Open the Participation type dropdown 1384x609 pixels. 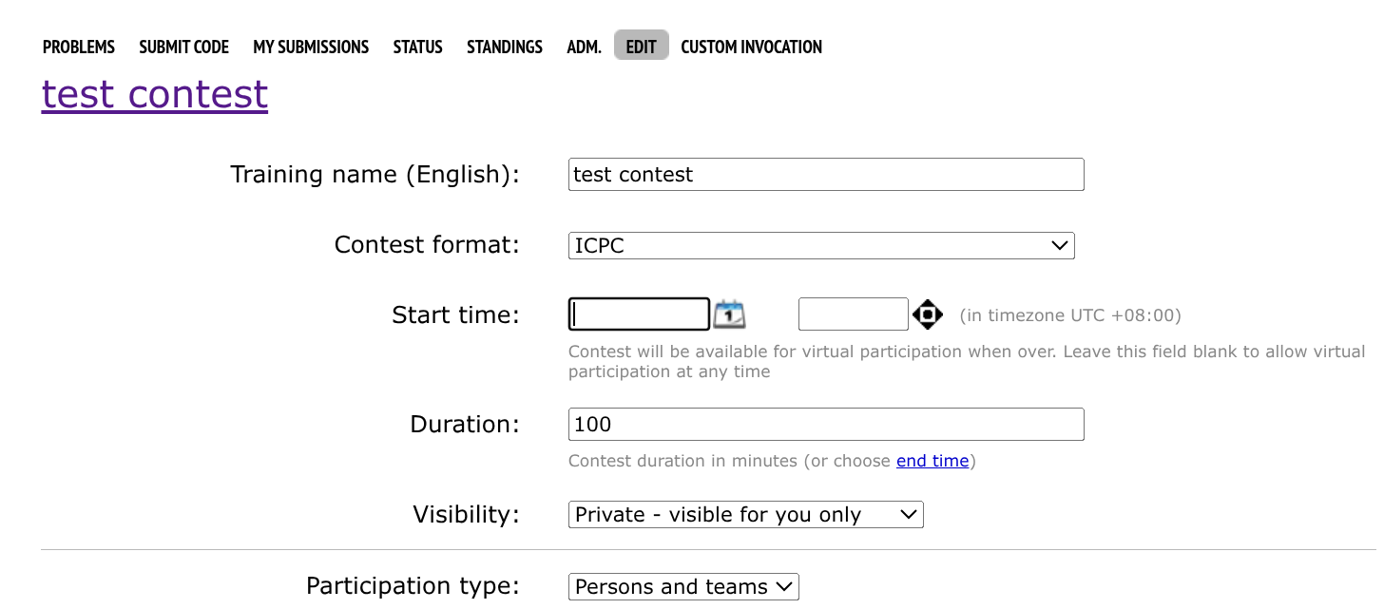(682, 587)
